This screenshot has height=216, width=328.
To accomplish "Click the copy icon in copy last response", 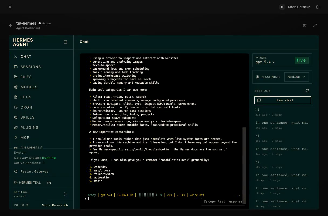I will click(x=205, y=201).
